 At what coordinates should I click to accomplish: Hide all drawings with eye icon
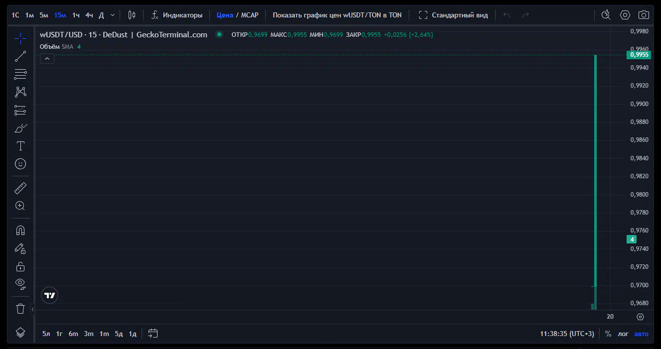click(20, 284)
